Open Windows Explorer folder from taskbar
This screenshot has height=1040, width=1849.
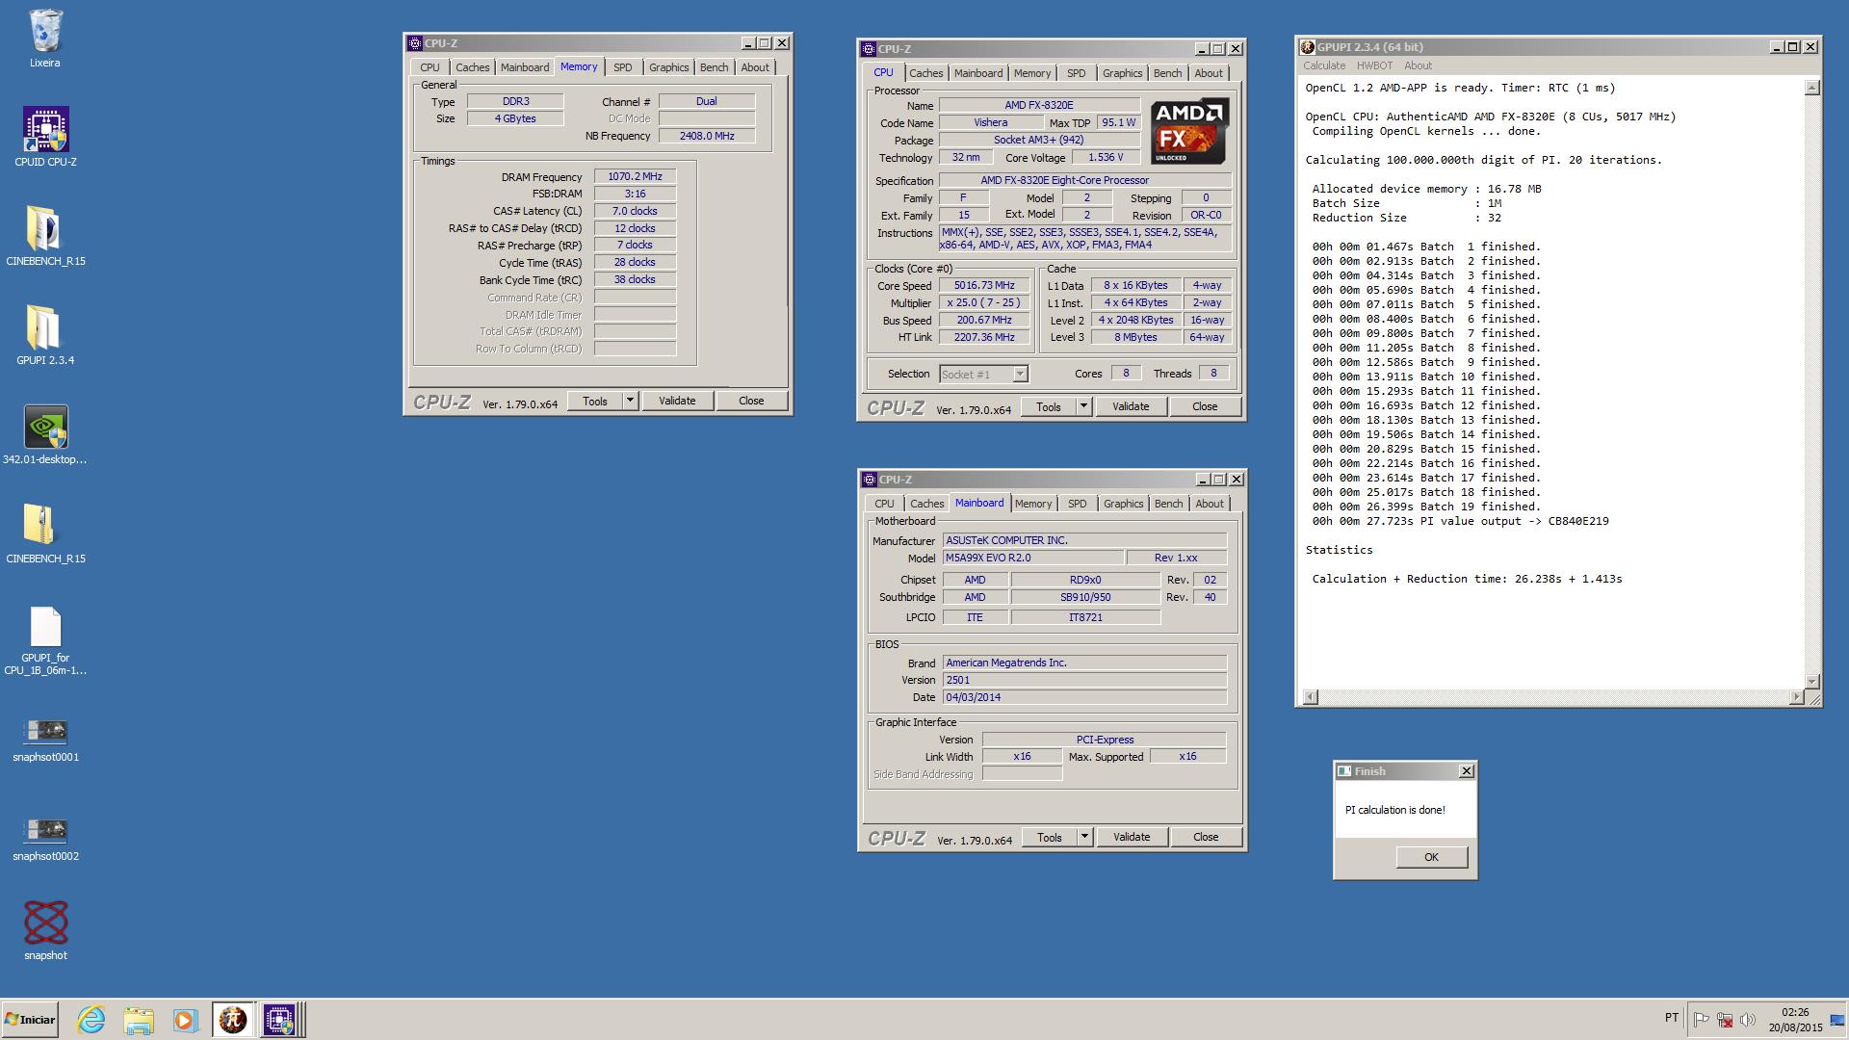(x=139, y=1020)
